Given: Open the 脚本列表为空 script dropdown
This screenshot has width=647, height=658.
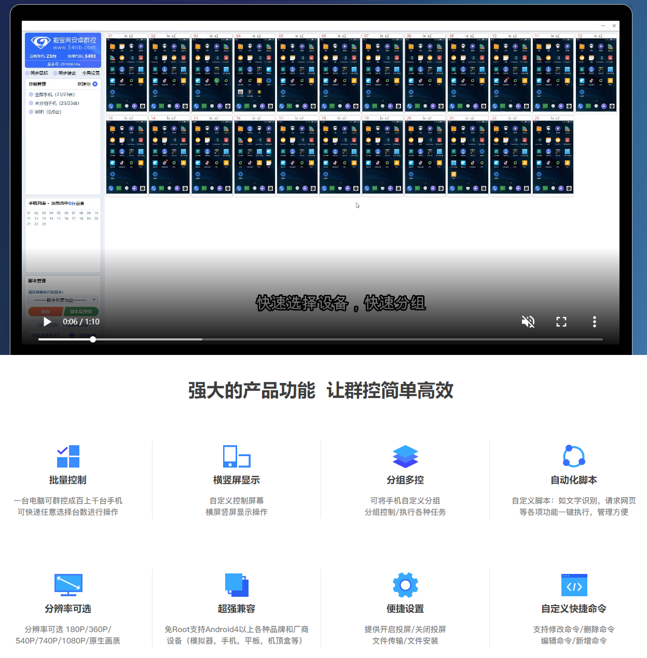Looking at the screenshot, I should tap(63, 300).
